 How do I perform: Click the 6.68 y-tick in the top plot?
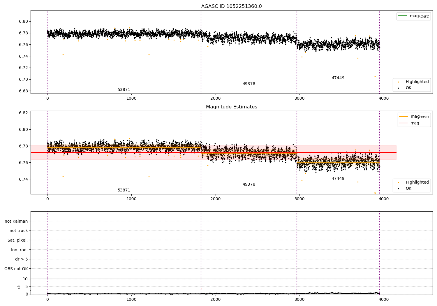pos(24,91)
